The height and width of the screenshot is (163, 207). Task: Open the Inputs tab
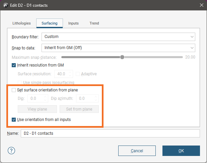[x=73, y=23]
